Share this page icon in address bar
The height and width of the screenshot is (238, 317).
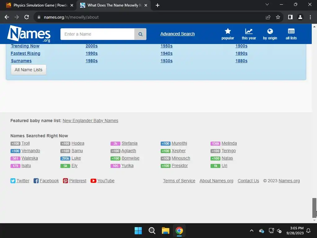point(268,17)
